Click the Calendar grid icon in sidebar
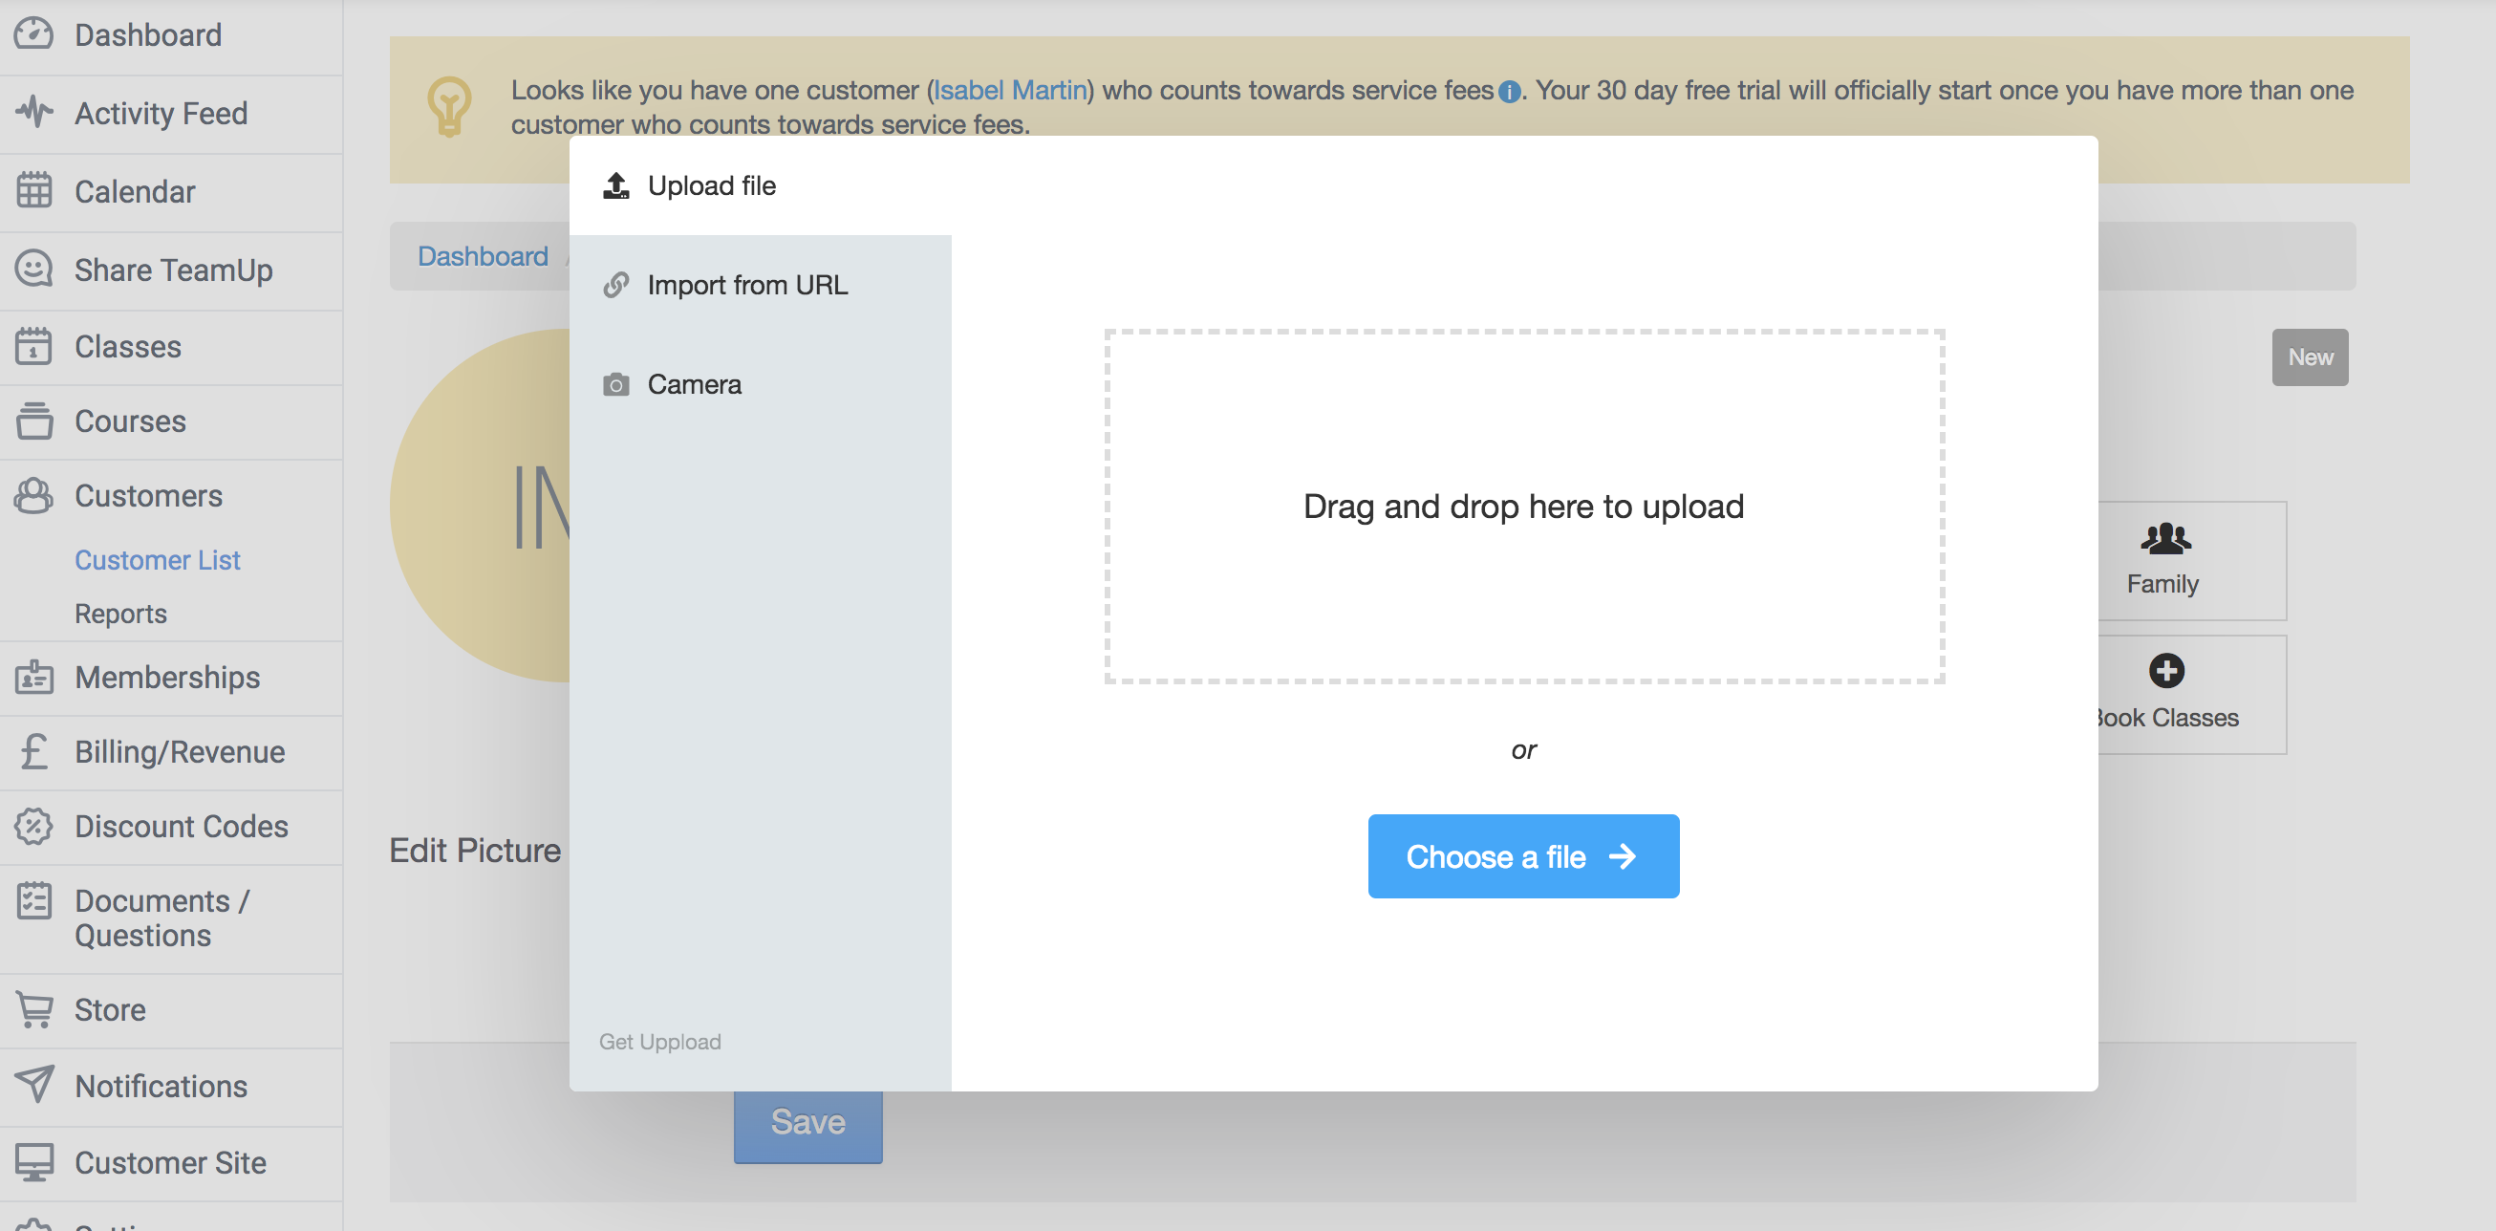Viewport: 2496px width, 1231px height. (x=33, y=191)
